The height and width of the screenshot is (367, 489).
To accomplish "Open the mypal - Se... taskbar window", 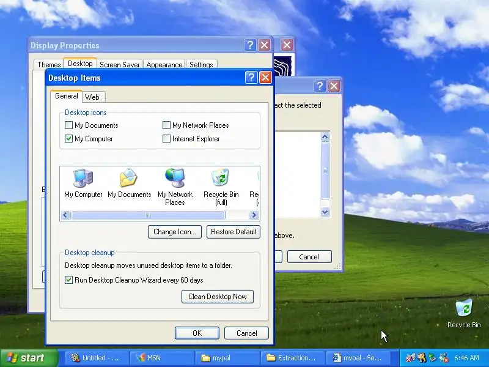I will 358,358.
